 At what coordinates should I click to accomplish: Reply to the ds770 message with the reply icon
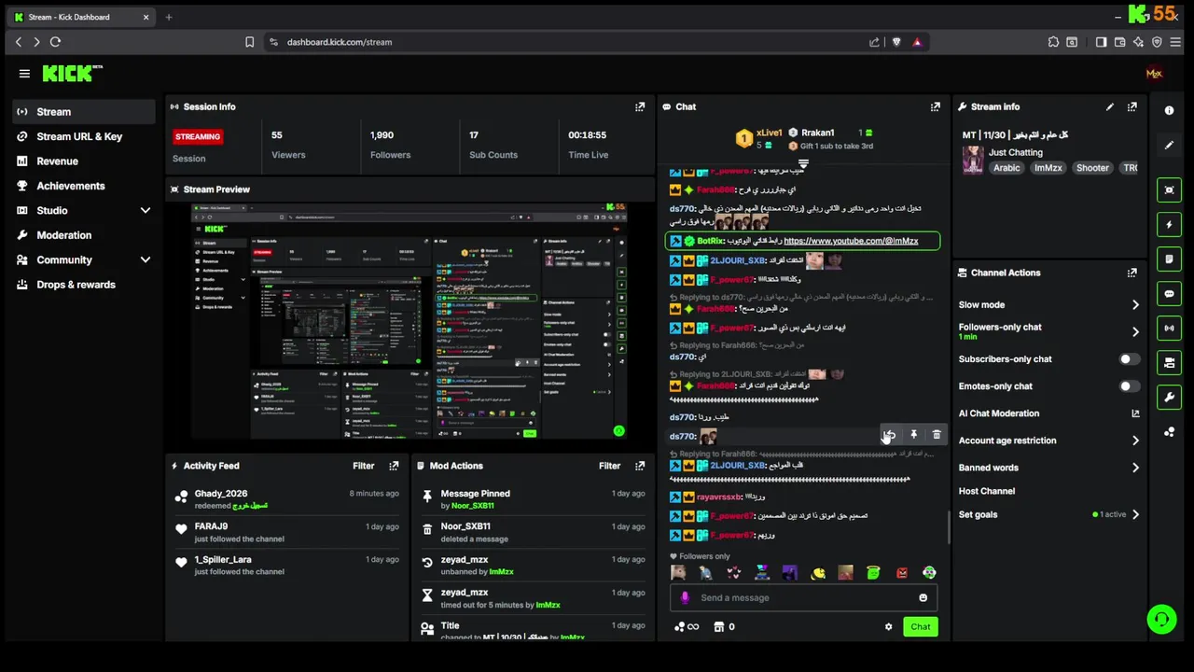890,435
